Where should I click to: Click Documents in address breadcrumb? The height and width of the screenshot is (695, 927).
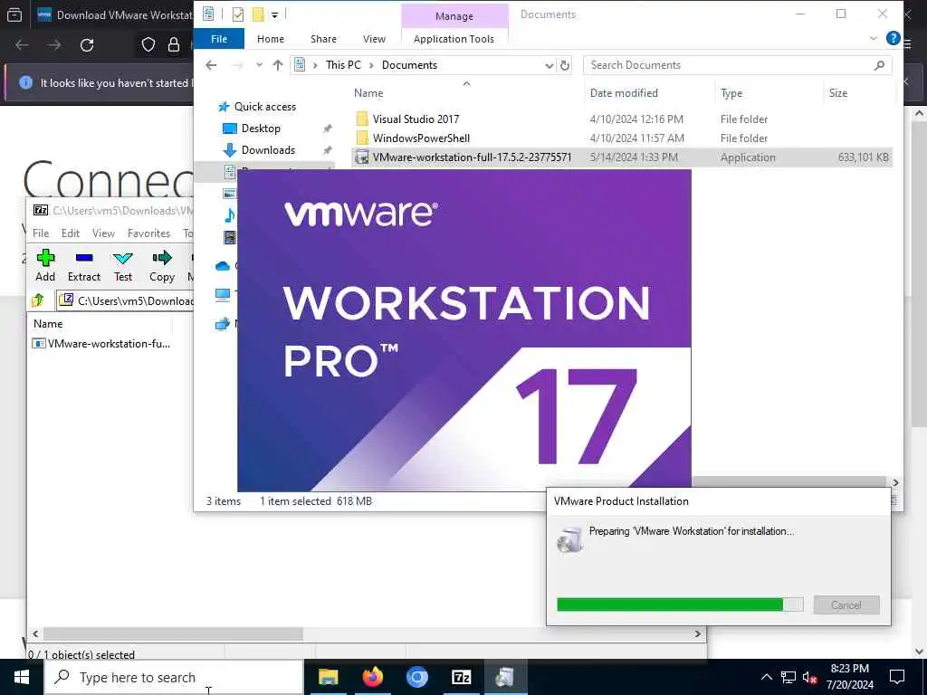point(409,65)
